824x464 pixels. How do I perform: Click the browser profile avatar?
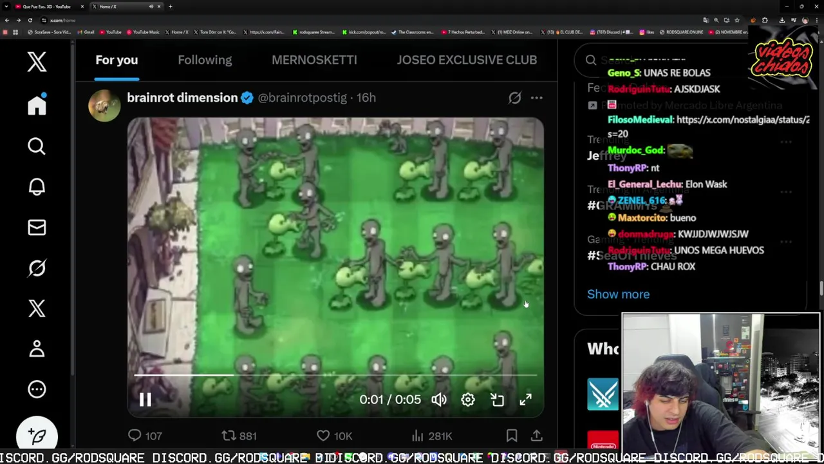click(x=805, y=20)
